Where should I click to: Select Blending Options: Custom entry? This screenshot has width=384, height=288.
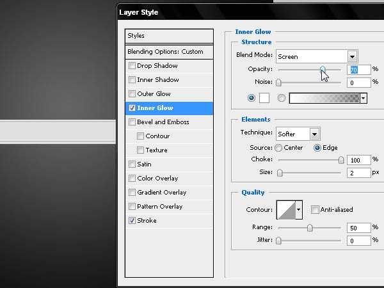click(x=169, y=51)
